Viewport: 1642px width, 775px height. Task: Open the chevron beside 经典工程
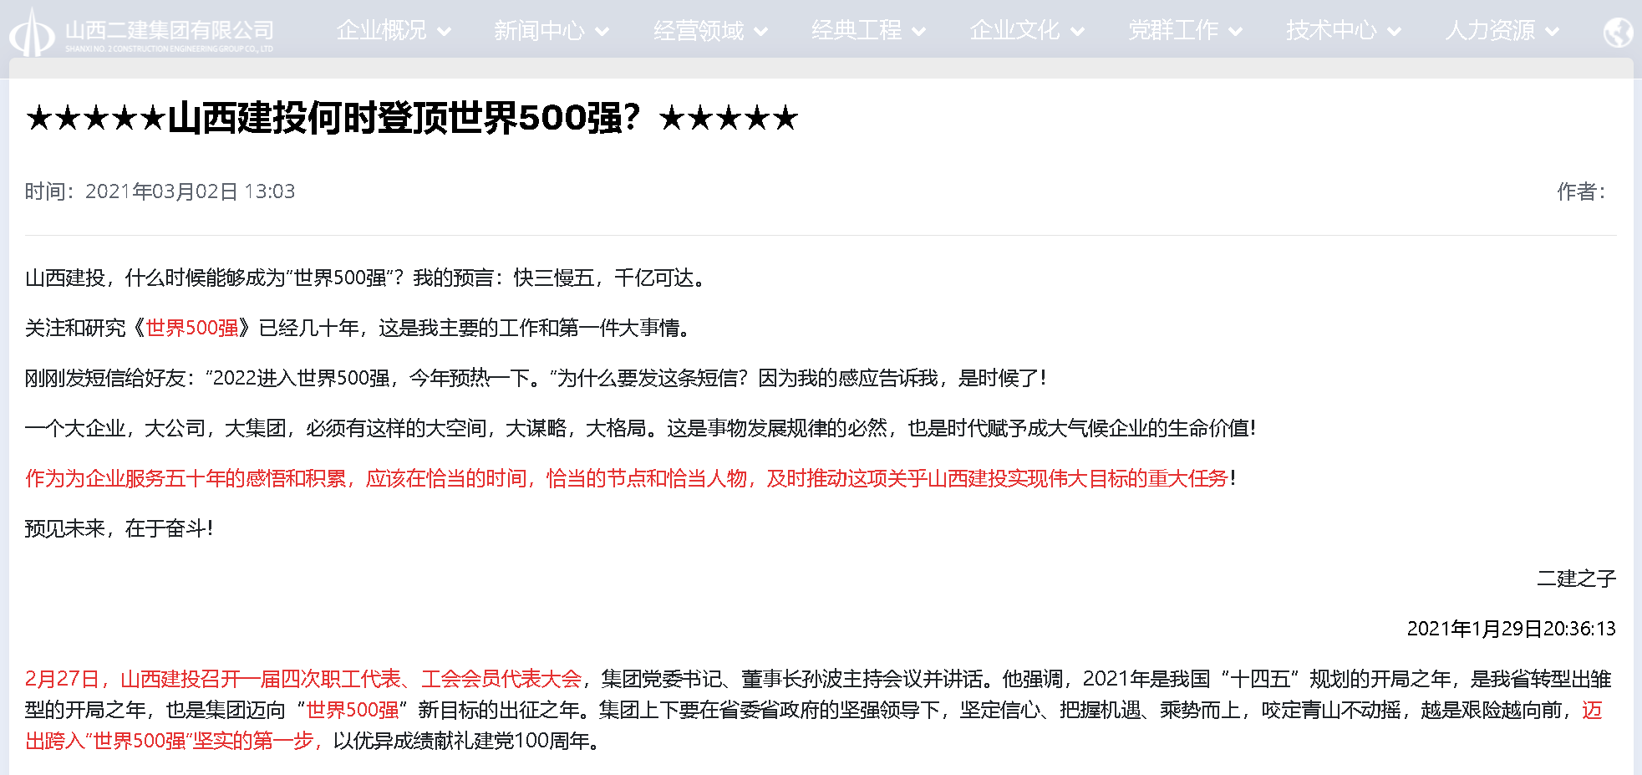pos(919,32)
